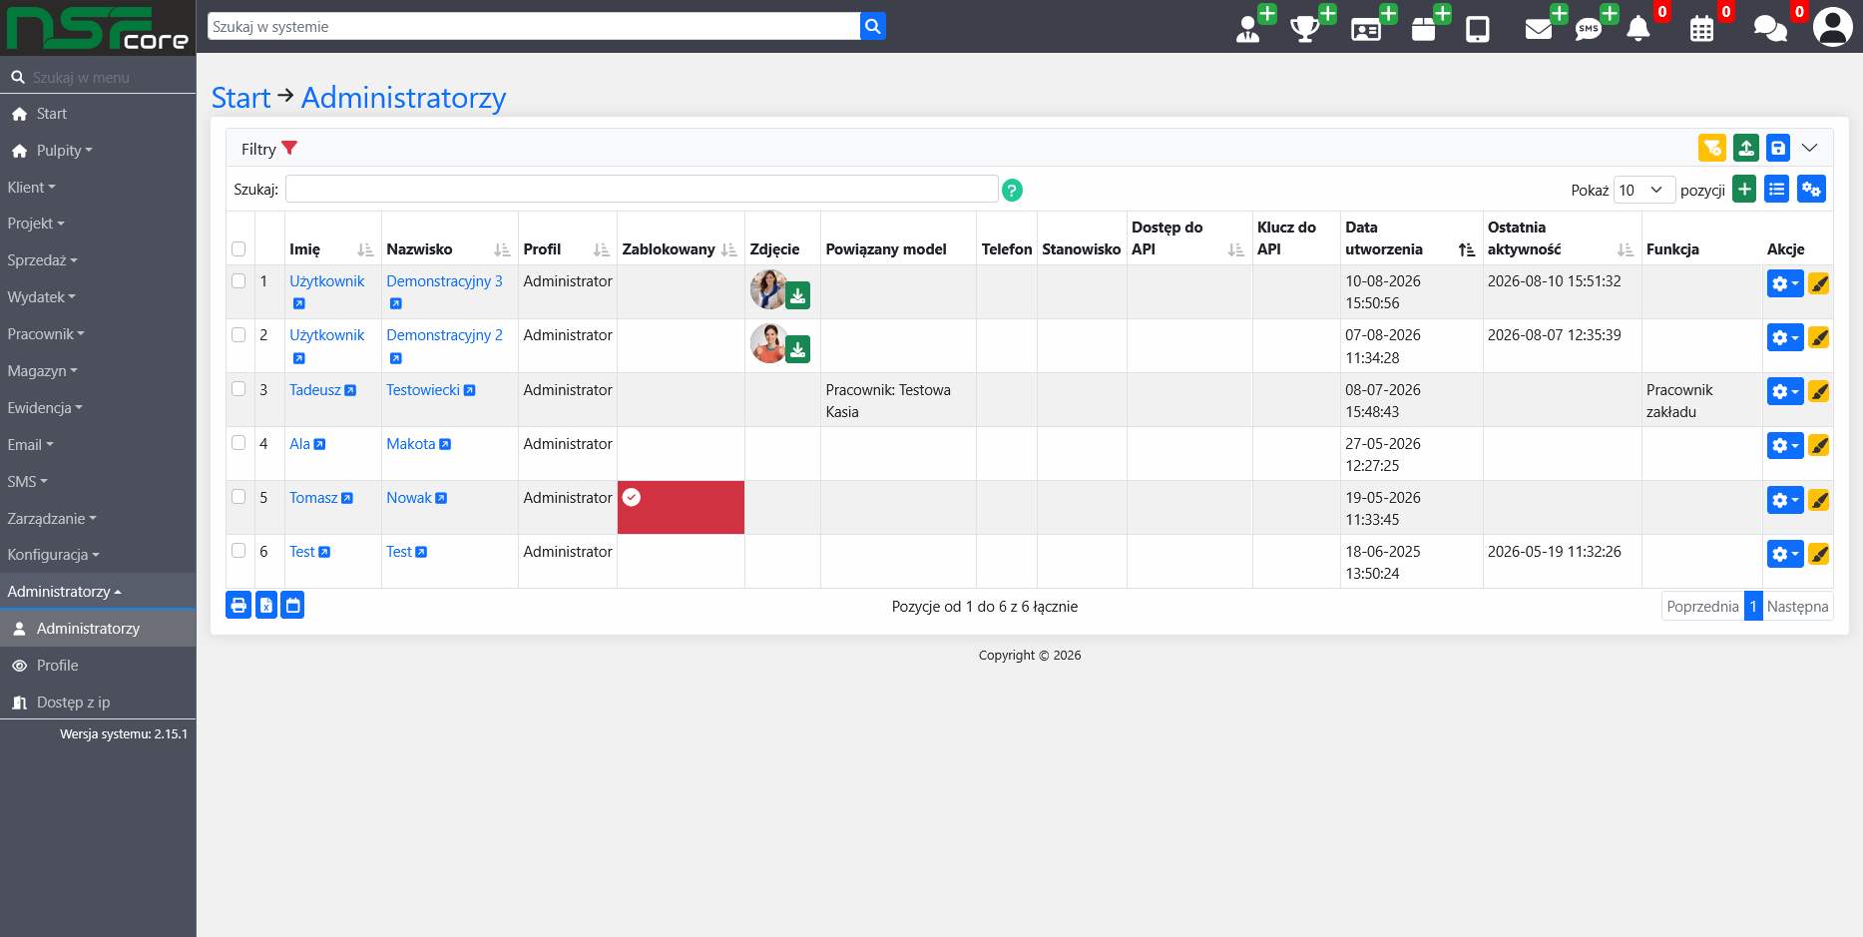Click the green help question mark icon
The width and height of the screenshot is (1863, 937).
(1012, 190)
